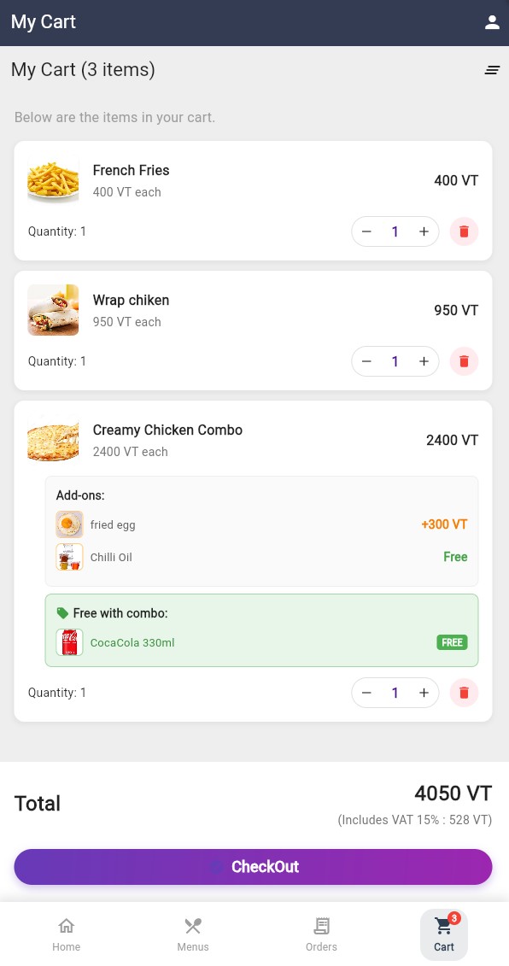Tap the shopping cart icon with badge 3
Image resolution: width=509 pixels, height=966 pixels.
tap(443, 926)
